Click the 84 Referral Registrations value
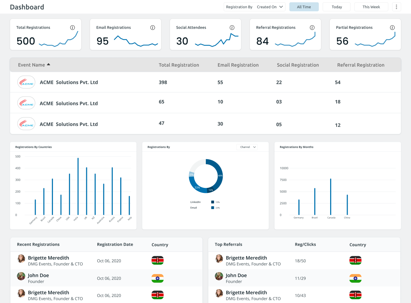 coord(262,41)
